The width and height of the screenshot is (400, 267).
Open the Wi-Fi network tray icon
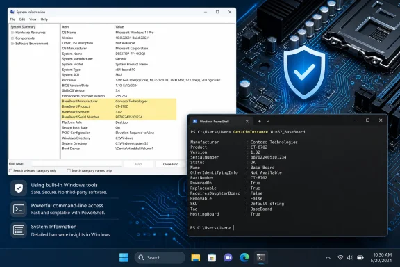pos(340,257)
